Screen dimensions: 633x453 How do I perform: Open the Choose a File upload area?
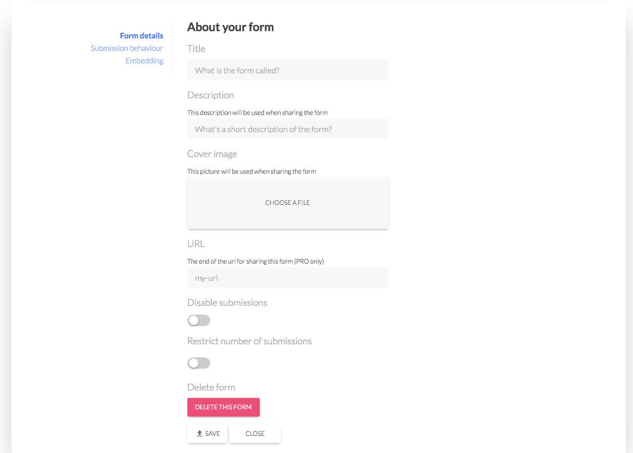[x=287, y=203]
